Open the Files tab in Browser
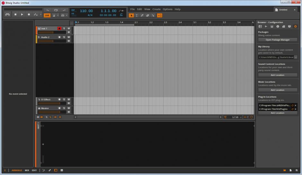Screen dimensions: 302x175 [289, 27]
